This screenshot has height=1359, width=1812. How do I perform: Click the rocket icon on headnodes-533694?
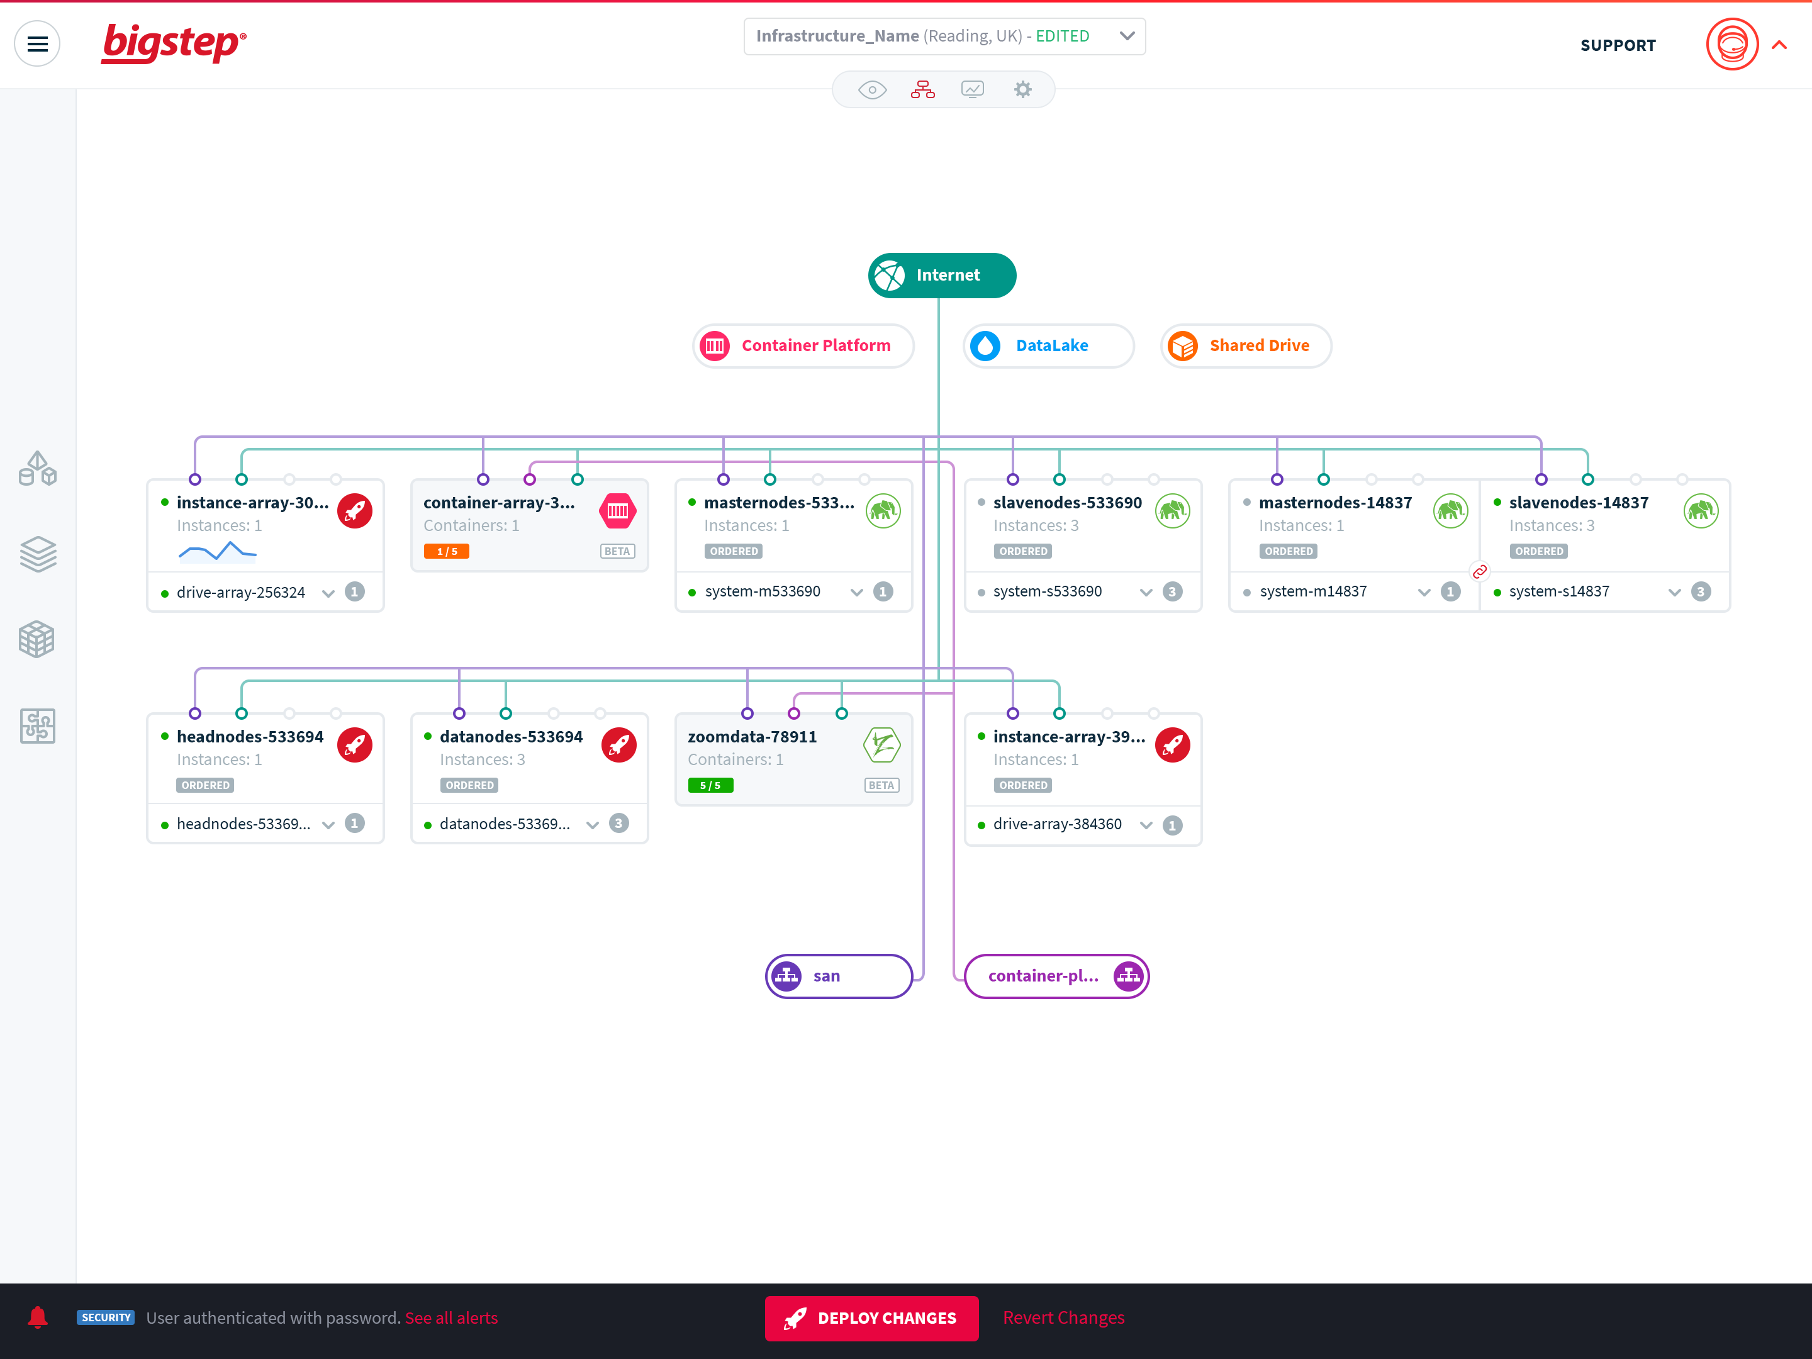click(x=355, y=745)
